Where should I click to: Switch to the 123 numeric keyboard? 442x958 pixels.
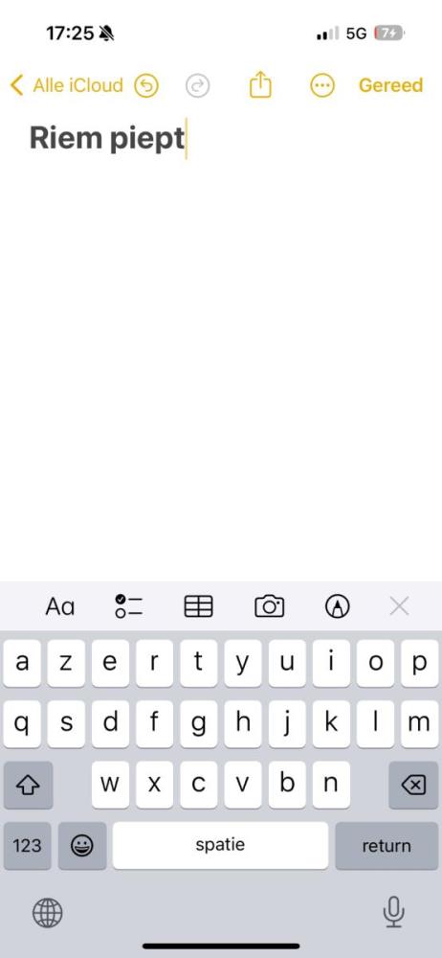(x=28, y=846)
